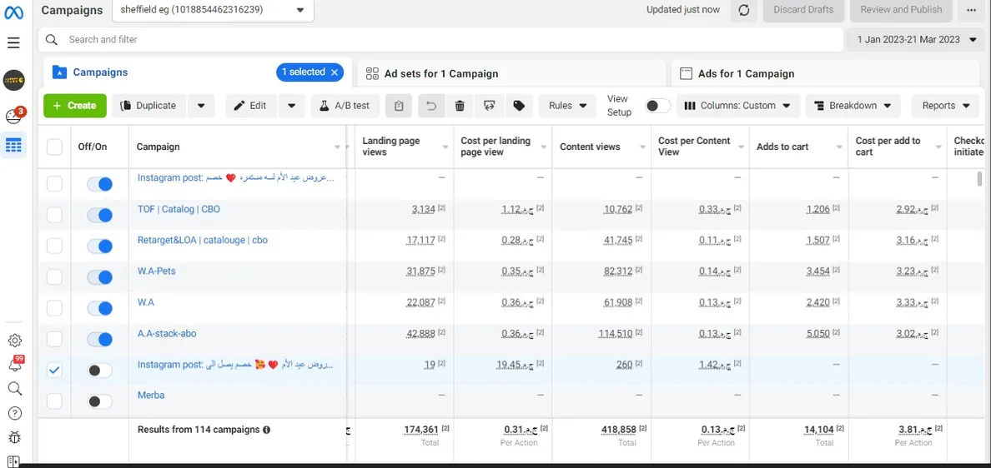Check the TOF | Catalog | CBO row checkbox
The width and height of the screenshot is (991, 468).
point(55,215)
